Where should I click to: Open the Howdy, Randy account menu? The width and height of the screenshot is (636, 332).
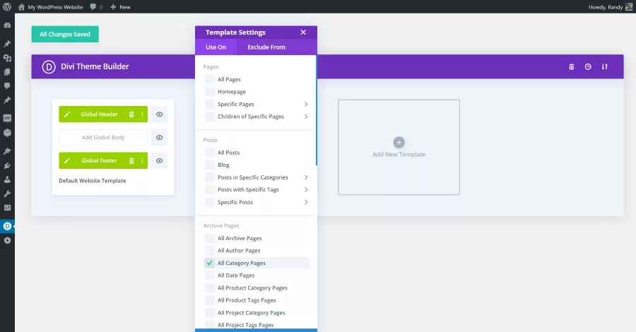pyautogui.click(x=611, y=7)
